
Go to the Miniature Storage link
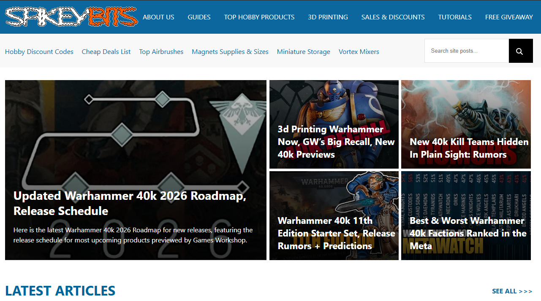pyautogui.click(x=303, y=52)
